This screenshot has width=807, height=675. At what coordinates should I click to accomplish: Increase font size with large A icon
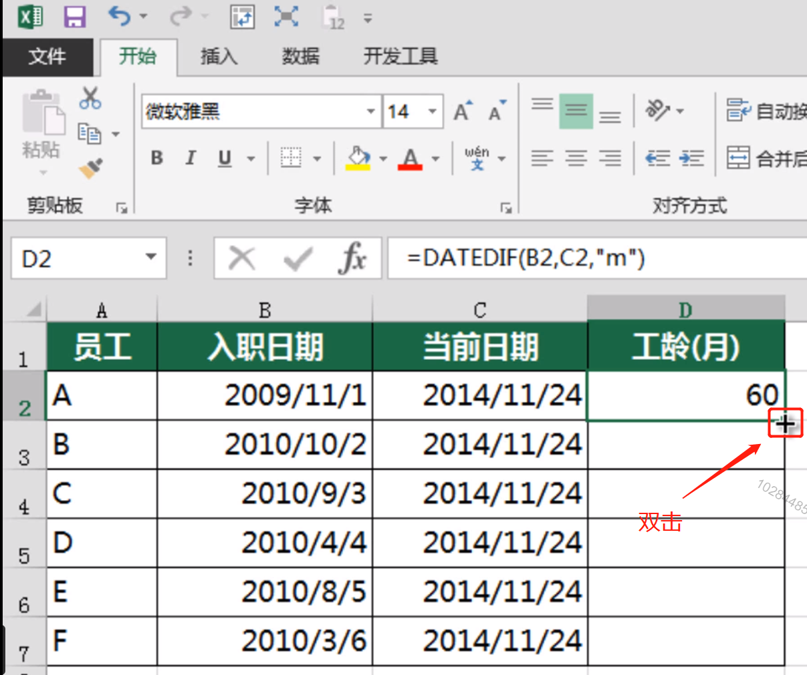pyautogui.click(x=463, y=111)
